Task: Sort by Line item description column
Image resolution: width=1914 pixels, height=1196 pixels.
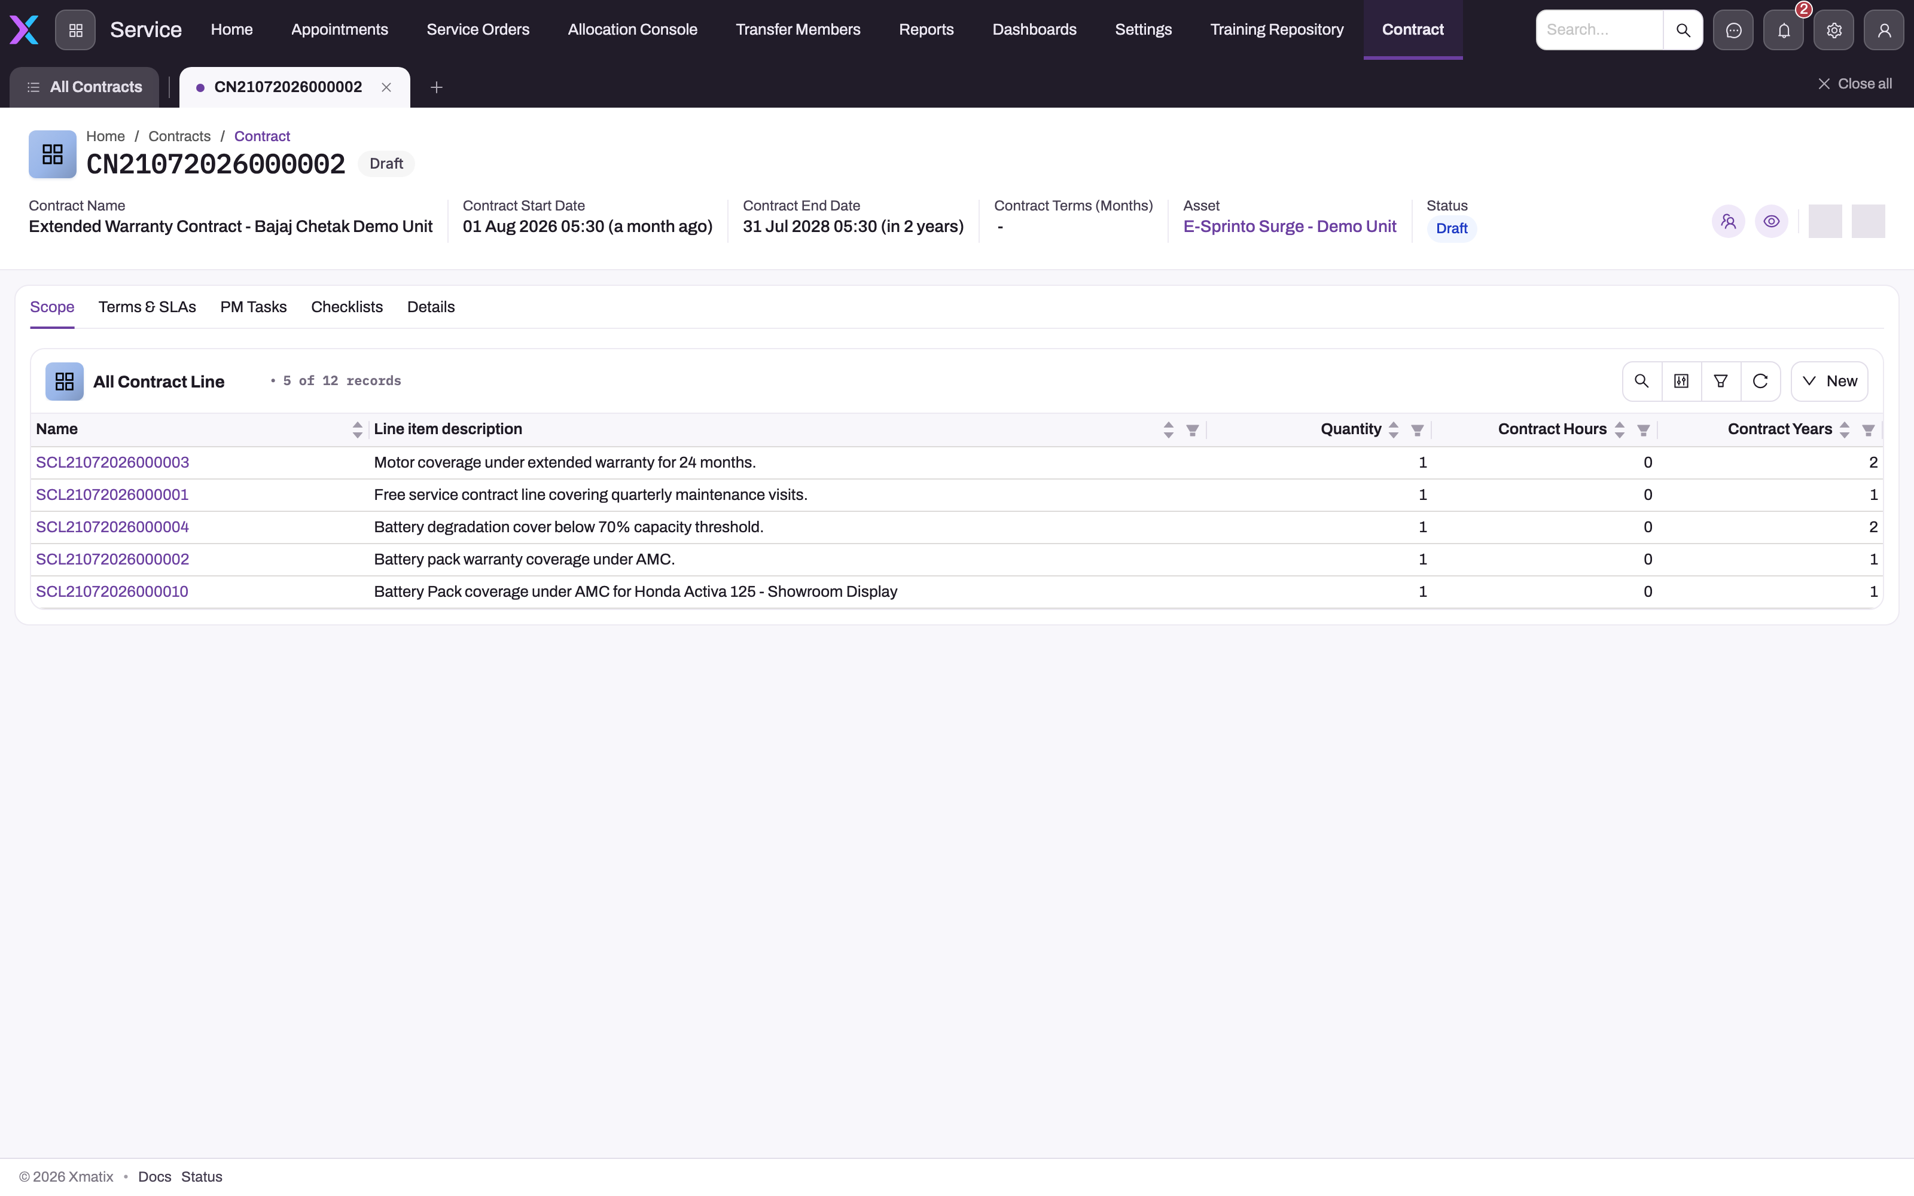Action: tap(1168, 429)
